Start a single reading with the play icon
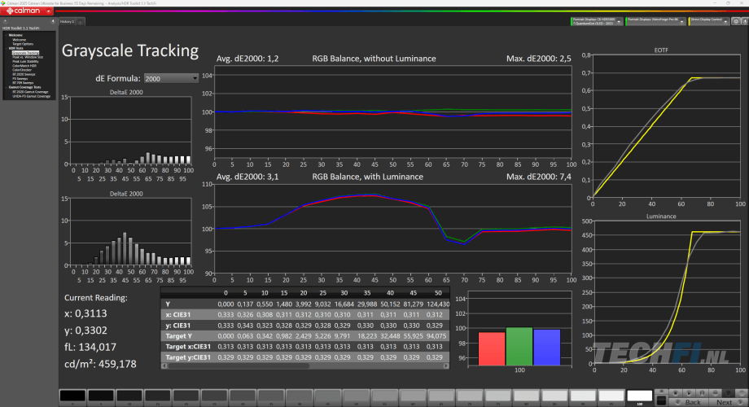This screenshot has height=407, width=749. [x=690, y=393]
